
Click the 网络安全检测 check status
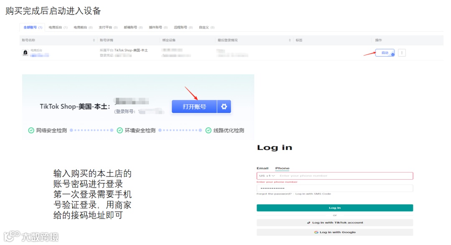(x=48, y=130)
